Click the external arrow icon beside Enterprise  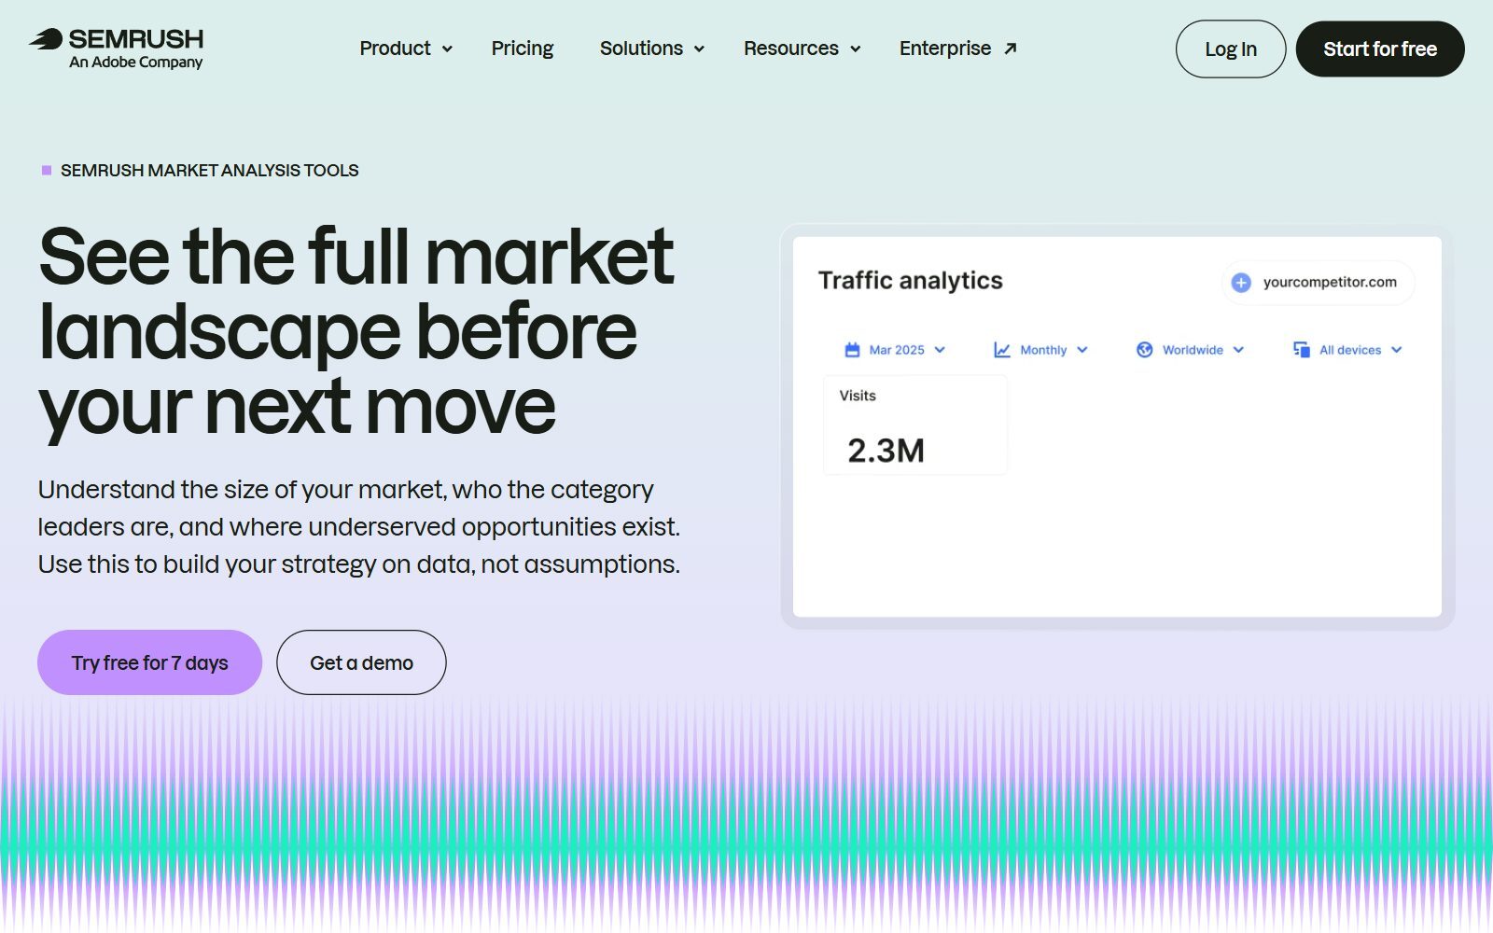click(x=1010, y=49)
